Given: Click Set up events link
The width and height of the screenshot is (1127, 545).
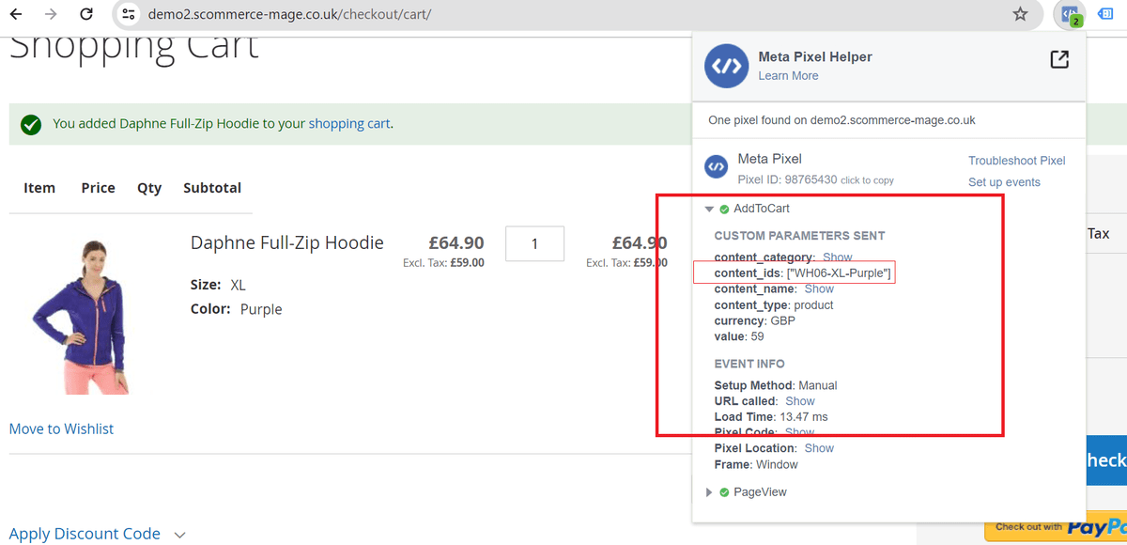Looking at the screenshot, I should pyautogui.click(x=1004, y=182).
